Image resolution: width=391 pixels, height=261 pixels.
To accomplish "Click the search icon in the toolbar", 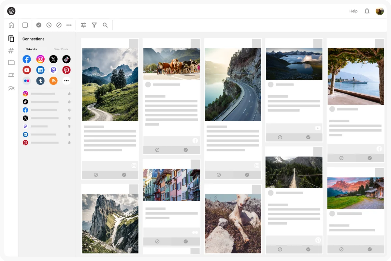I will click(x=105, y=25).
